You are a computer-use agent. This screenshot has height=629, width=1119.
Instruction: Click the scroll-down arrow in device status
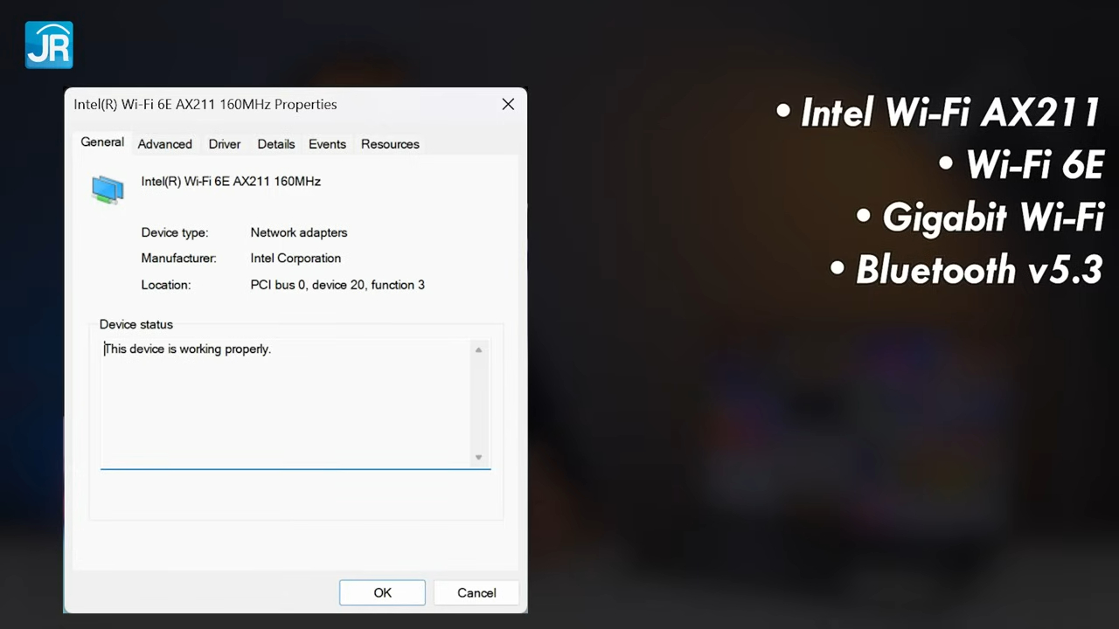478,456
